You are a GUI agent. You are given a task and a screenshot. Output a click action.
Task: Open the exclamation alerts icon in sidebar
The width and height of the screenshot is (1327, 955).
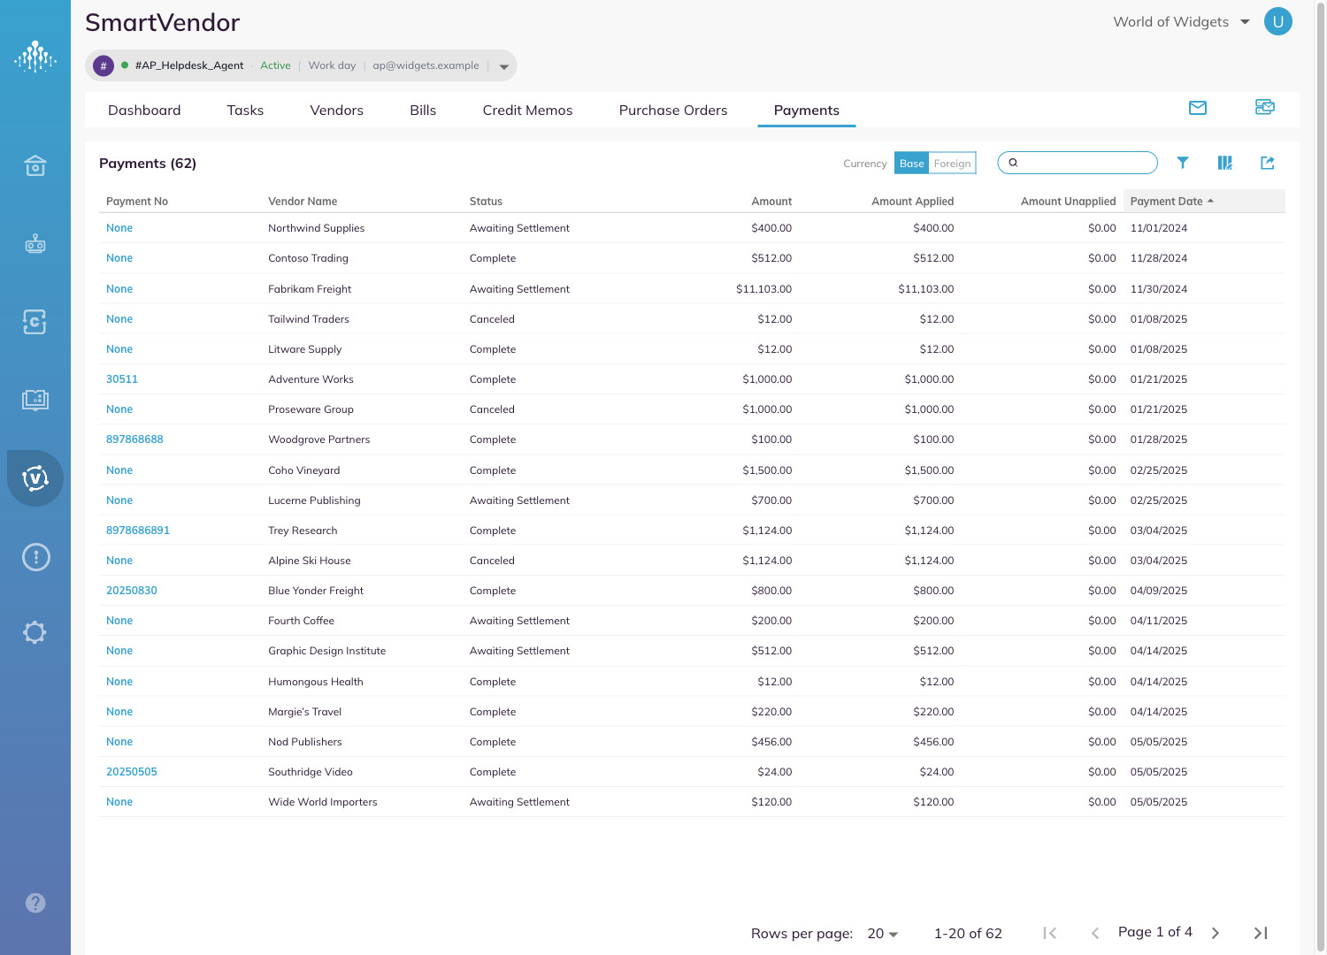point(35,557)
